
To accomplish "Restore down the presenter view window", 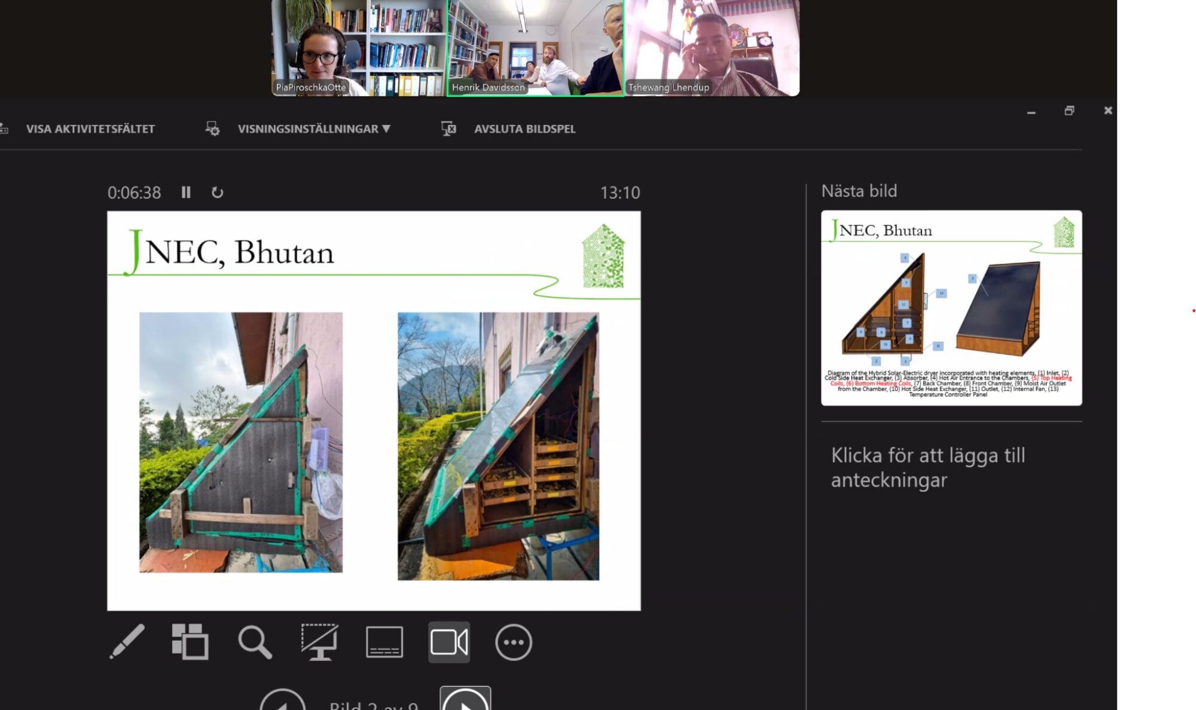I will point(1069,111).
